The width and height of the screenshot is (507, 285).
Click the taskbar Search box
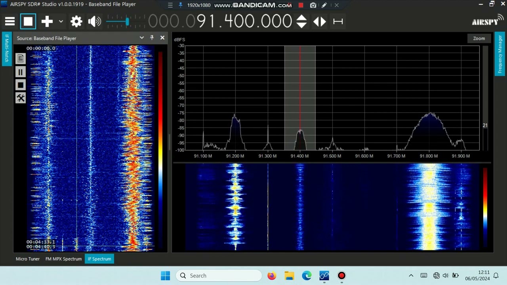point(219,275)
